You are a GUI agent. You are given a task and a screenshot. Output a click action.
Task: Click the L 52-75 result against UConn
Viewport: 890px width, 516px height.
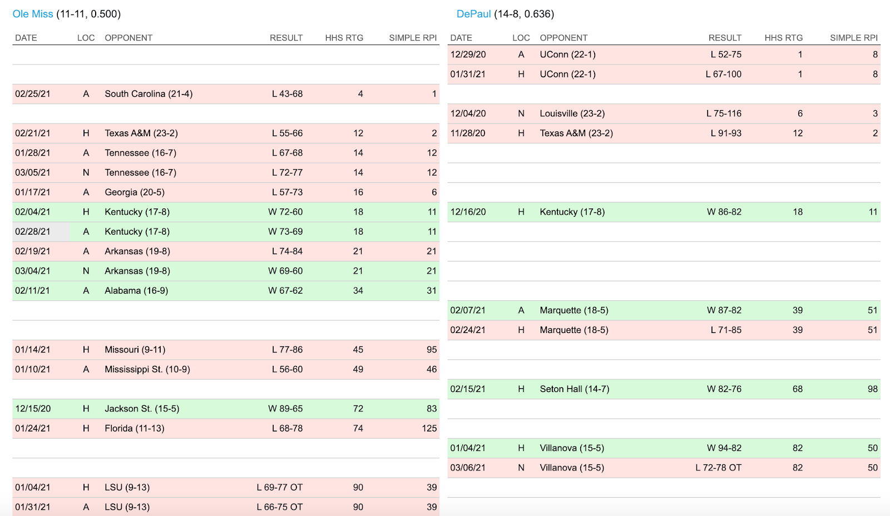(x=726, y=54)
